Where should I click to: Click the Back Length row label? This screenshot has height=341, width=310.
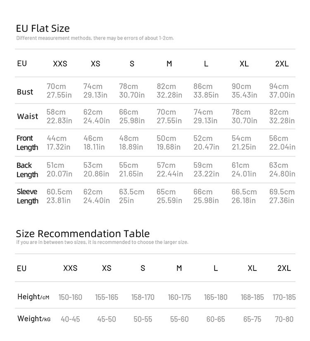point(27,170)
